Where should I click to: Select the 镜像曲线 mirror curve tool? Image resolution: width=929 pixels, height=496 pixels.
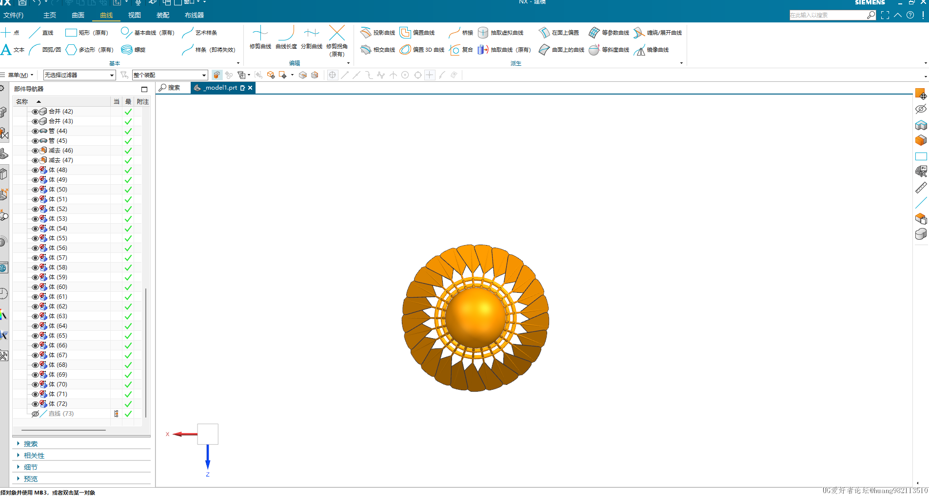tap(652, 50)
